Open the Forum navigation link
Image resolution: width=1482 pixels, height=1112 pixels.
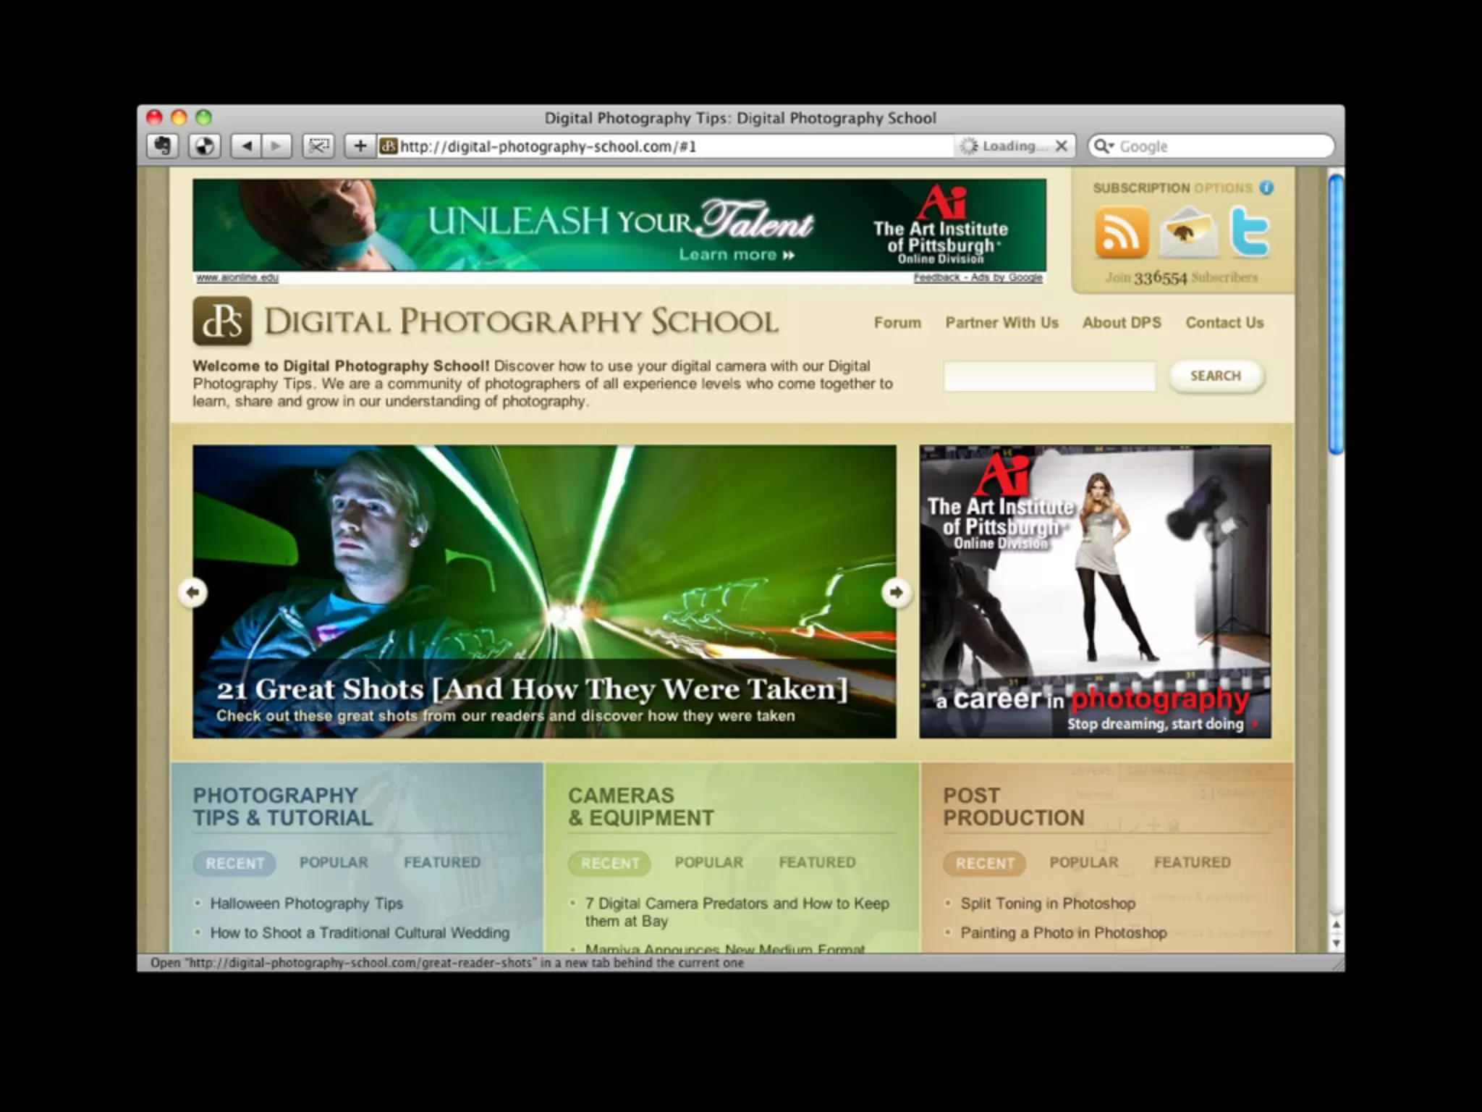click(897, 323)
